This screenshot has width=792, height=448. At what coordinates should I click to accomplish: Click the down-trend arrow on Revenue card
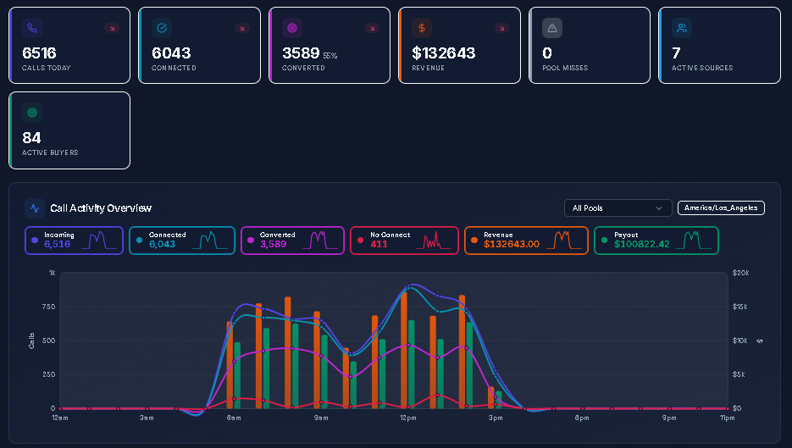(502, 28)
